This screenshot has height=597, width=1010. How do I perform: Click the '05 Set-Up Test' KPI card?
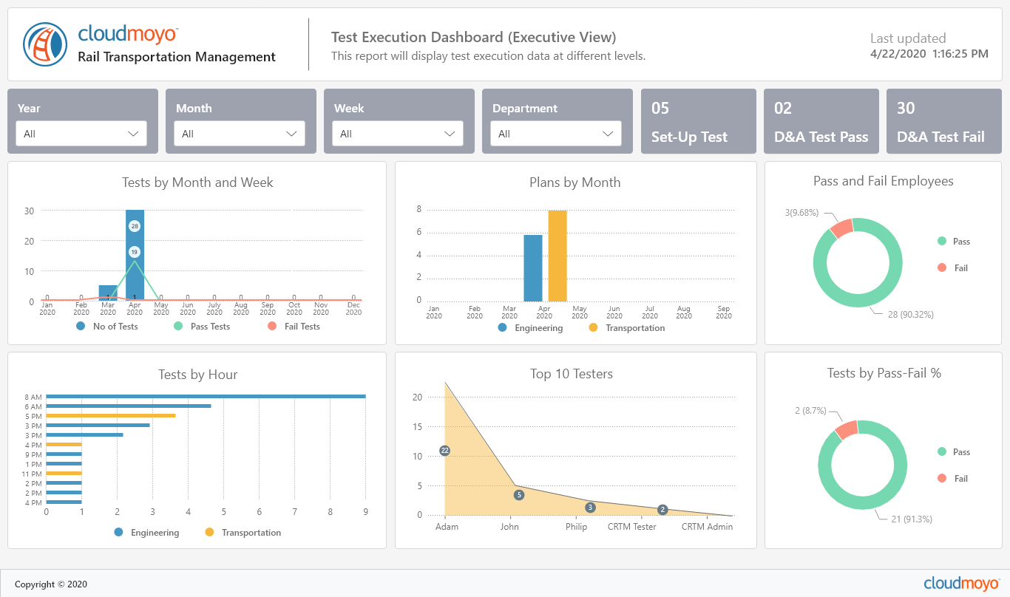pyautogui.click(x=698, y=120)
